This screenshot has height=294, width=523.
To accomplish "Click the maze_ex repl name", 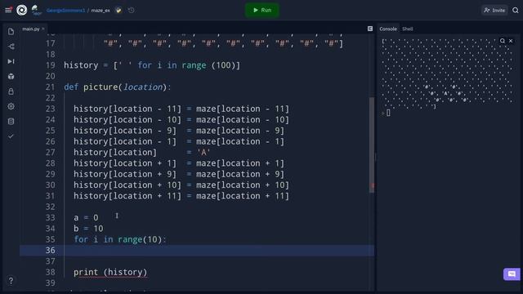I will point(101,11).
